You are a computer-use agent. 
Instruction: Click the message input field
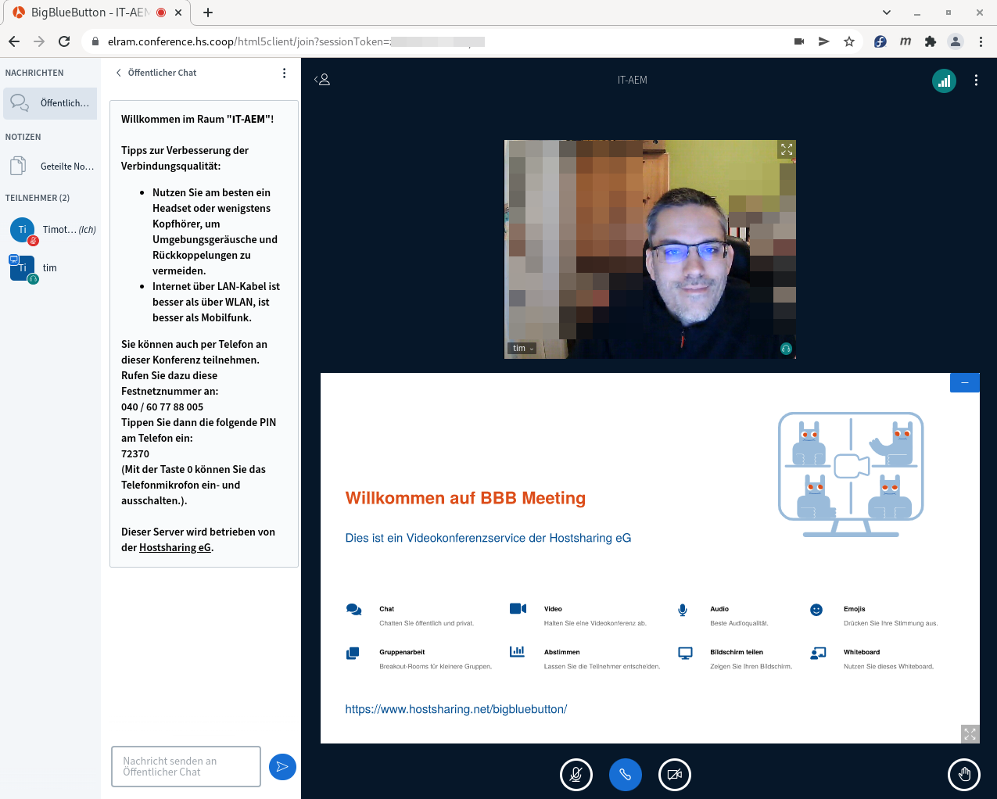pyautogui.click(x=186, y=766)
